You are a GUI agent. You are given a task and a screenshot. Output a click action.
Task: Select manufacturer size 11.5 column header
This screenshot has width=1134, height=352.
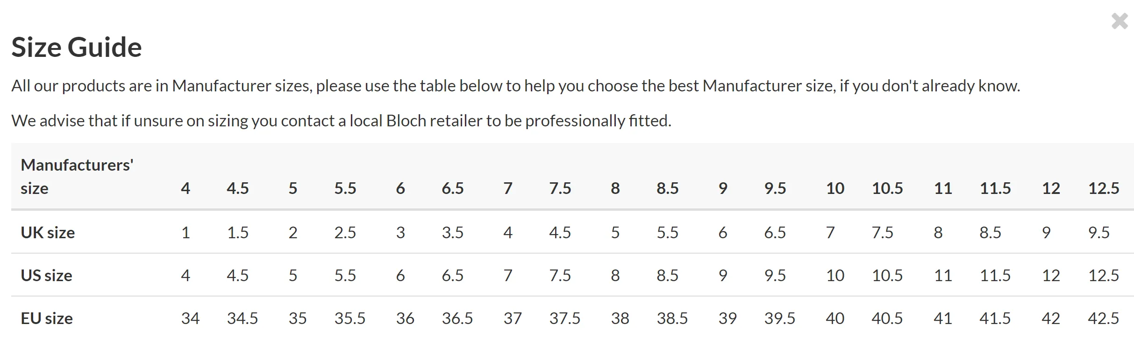tap(995, 188)
